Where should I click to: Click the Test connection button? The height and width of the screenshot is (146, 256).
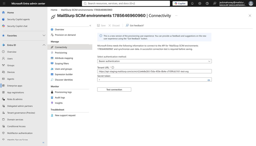coord(114,89)
